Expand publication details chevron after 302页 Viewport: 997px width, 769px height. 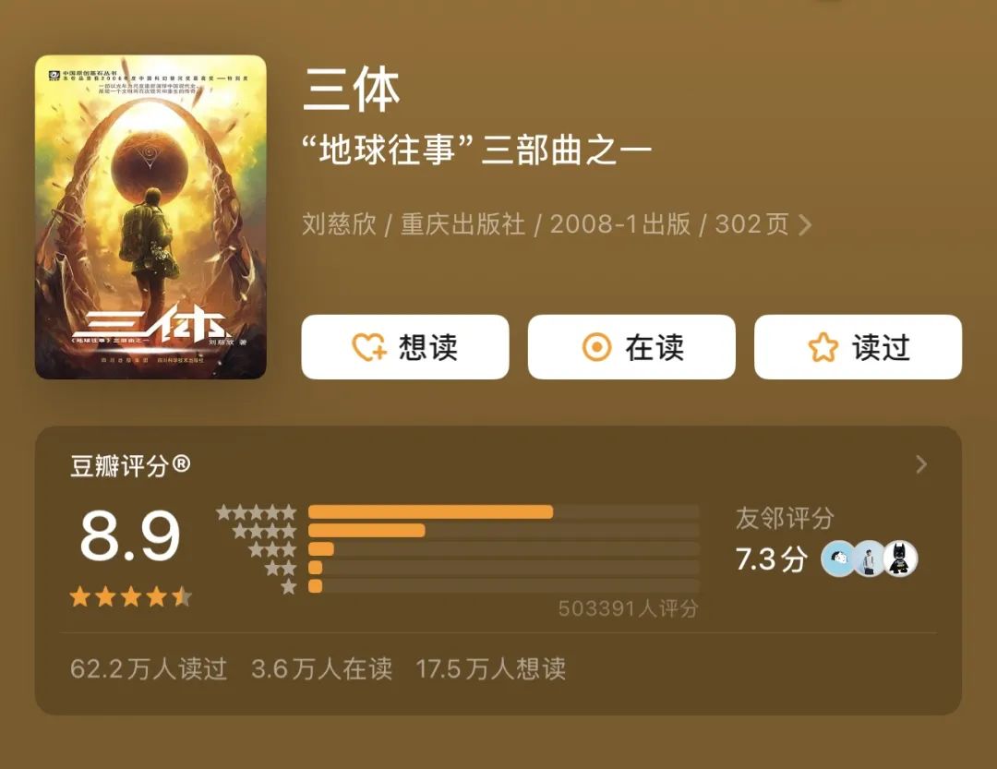805,224
